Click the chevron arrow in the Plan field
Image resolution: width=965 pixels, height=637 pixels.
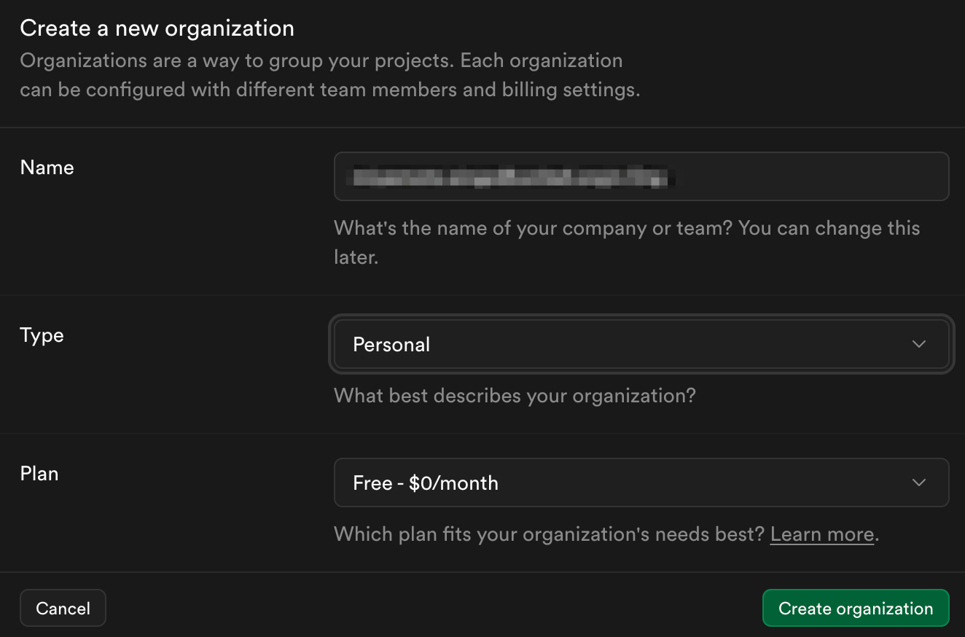point(919,482)
